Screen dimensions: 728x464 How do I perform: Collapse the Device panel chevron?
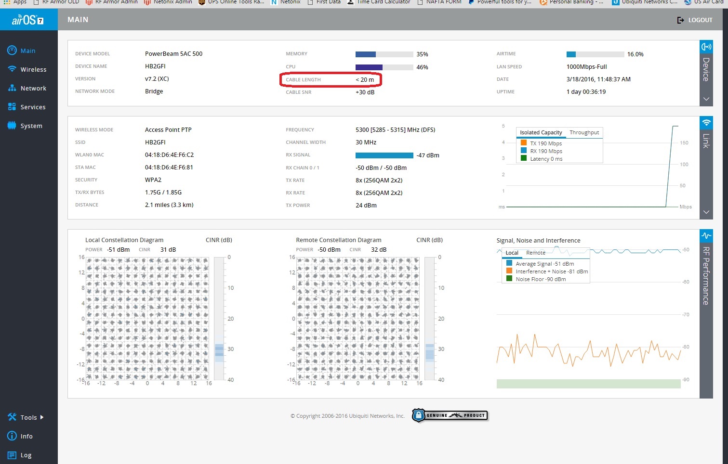pos(706,99)
